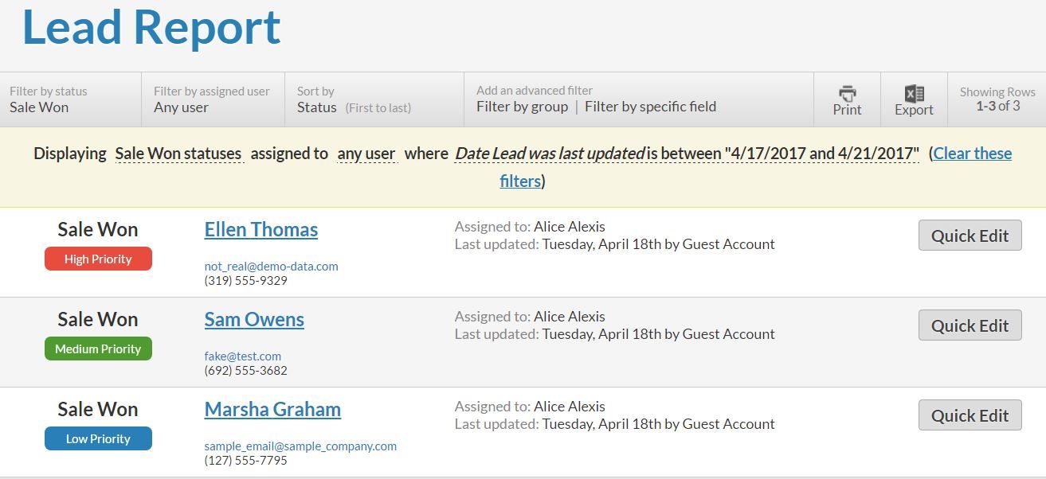Click the not_real@demo-data.com email address
This screenshot has width=1046, height=479.
[x=271, y=267]
